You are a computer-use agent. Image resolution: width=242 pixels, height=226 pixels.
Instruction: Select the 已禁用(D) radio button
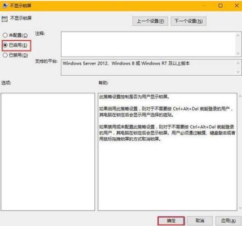click(5, 55)
